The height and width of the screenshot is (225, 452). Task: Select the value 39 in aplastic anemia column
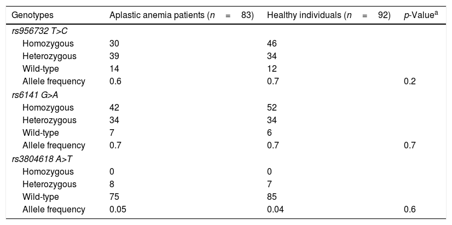point(114,56)
